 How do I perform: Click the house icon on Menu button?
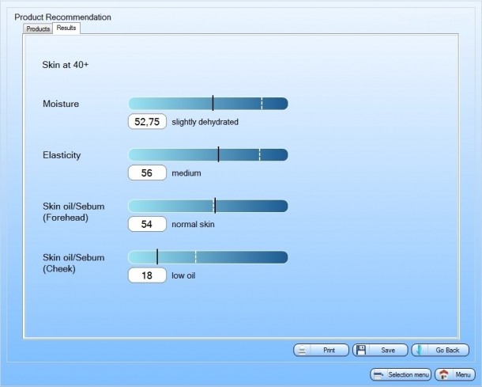click(443, 374)
